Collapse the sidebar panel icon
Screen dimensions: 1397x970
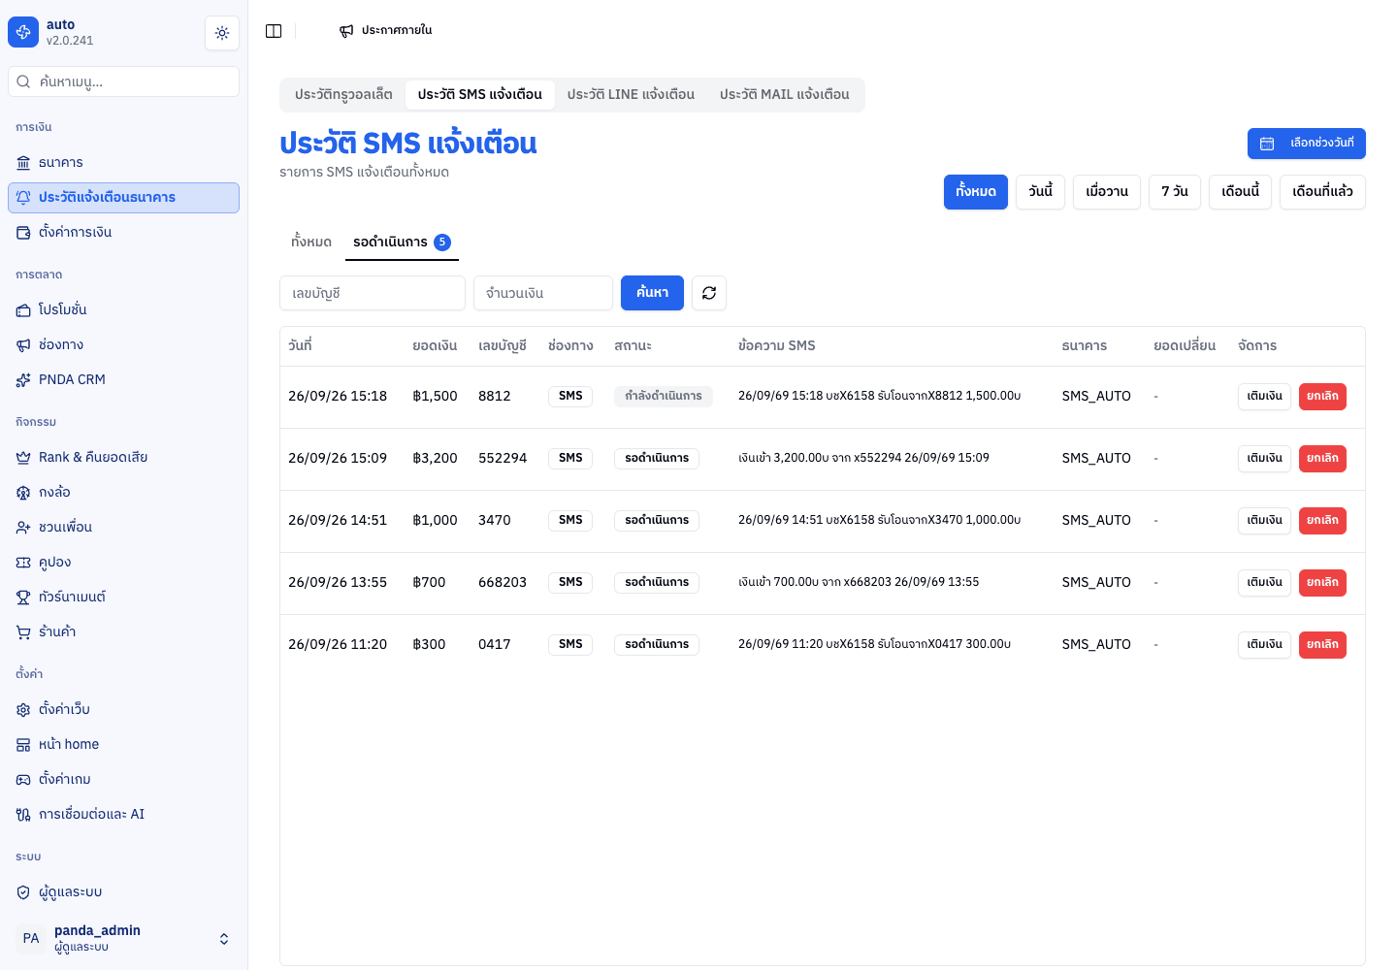(x=274, y=31)
